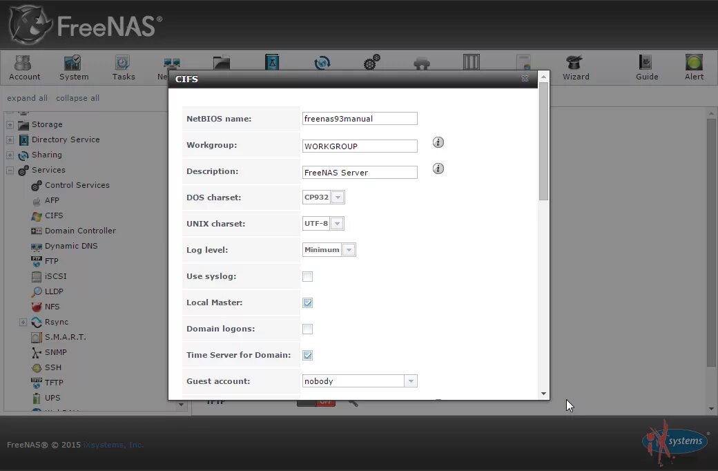Click CIFS dialog scroll up arrow
Viewport: 718px width, 471px height.
coord(543,77)
